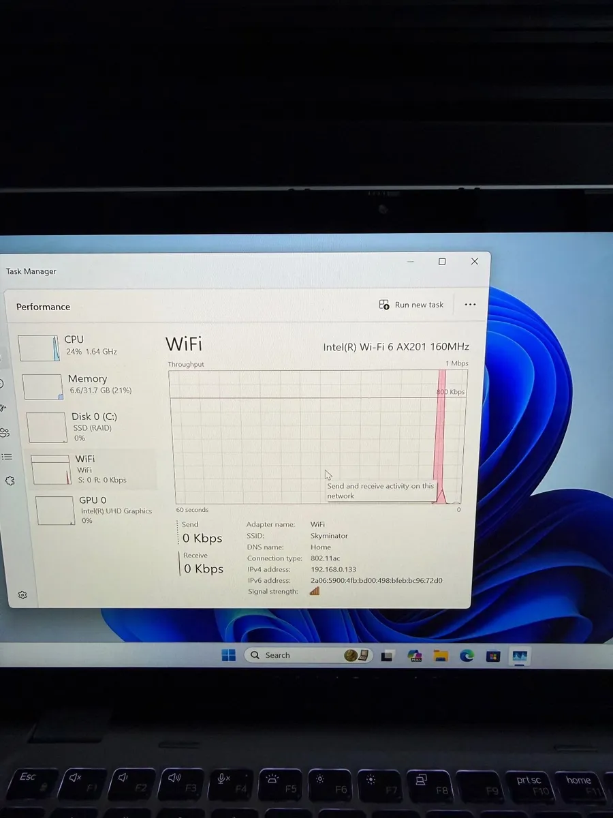Click Run new task
Image resolution: width=613 pixels, height=818 pixels.
[x=411, y=305]
